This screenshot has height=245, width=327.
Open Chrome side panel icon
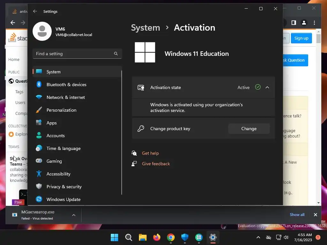(294, 23)
